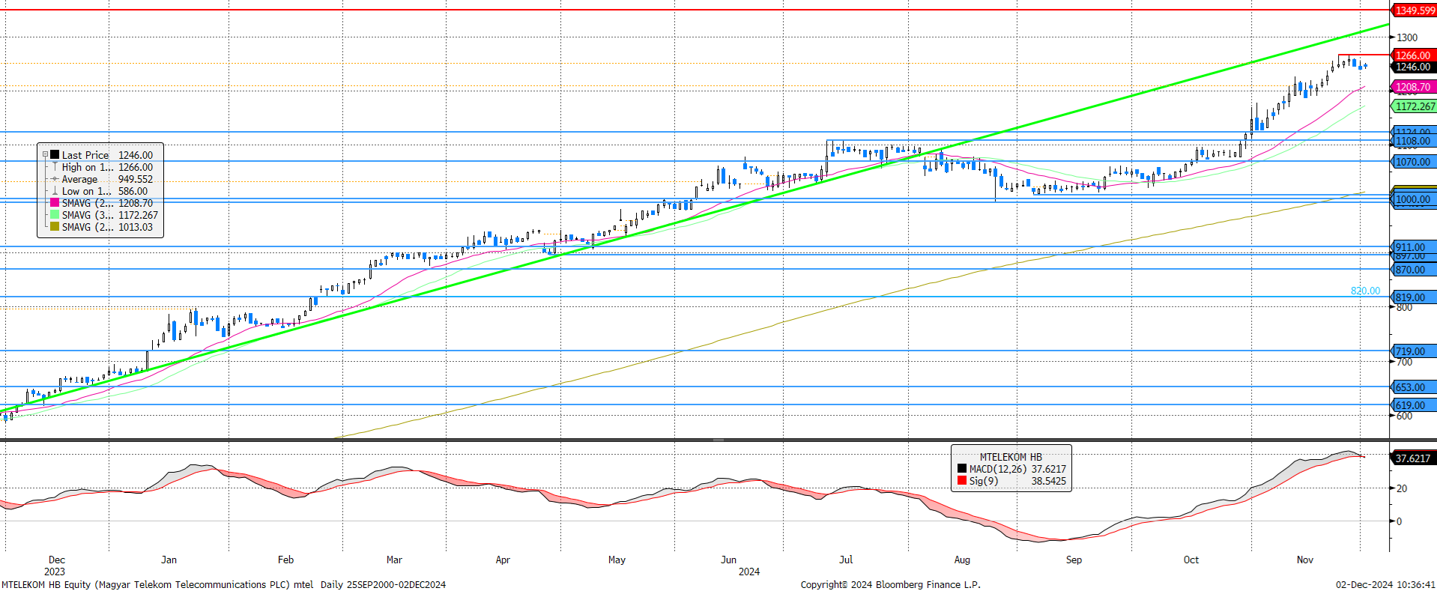The height and width of the screenshot is (591, 1437).
Task: Click the cyan '820.00' annotation text
Action: pos(1365,291)
